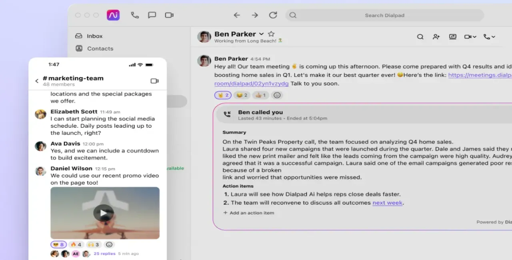Play the promo video
Viewport: 512px width, 260px height.
[x=104, y=213]
